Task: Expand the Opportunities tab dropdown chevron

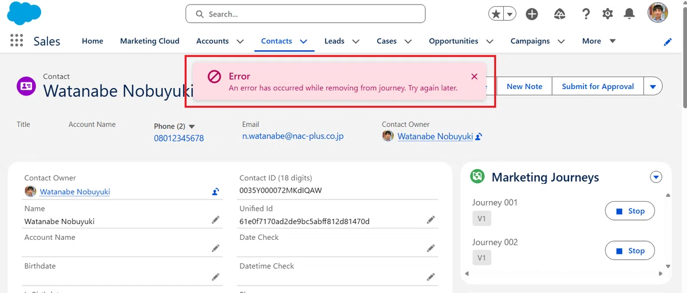Action: pyautogui.click(x=489, y=41)
